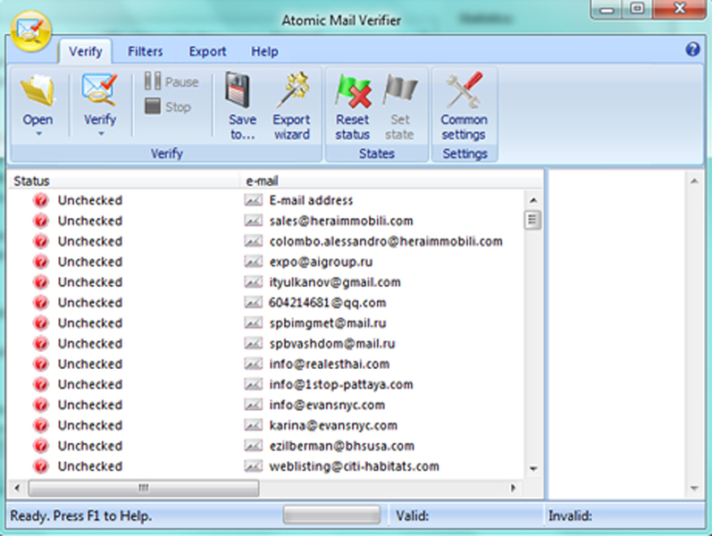Screen dimensions: 712x536
Task: Click the Stop icon
Action: (153, 106)
